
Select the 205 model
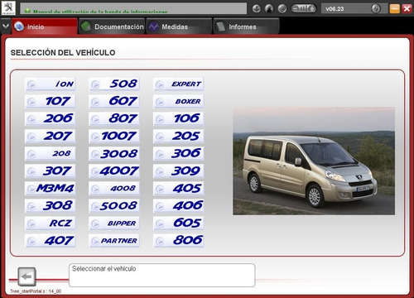[179, 137]
